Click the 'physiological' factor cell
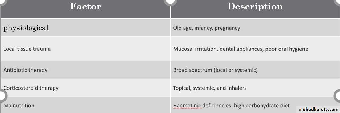This screenshot has width=340, height=113. pos(26,28)
